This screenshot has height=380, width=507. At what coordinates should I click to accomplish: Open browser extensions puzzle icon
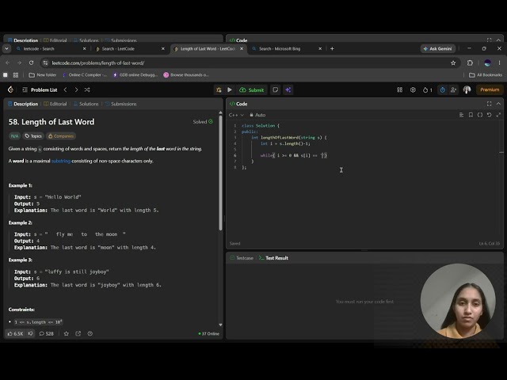tap(470, 63)
